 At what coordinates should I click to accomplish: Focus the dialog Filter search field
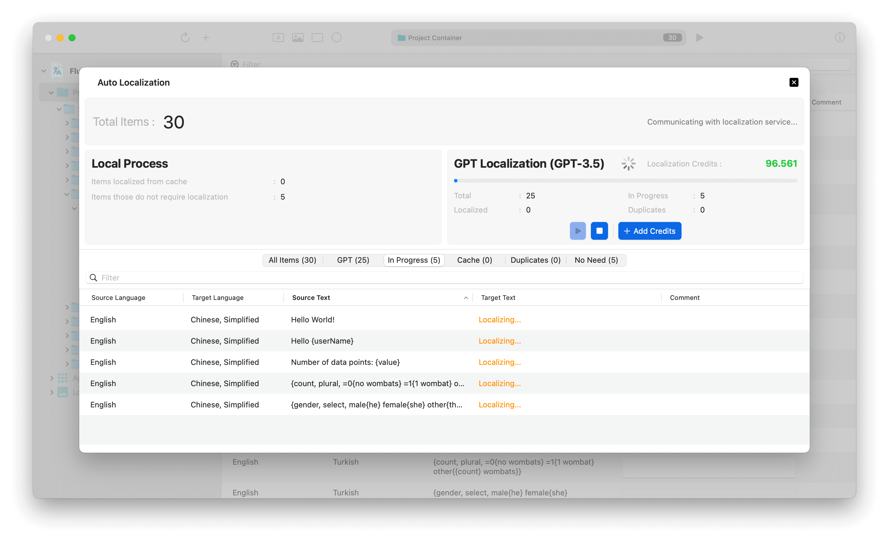[444, 277]
